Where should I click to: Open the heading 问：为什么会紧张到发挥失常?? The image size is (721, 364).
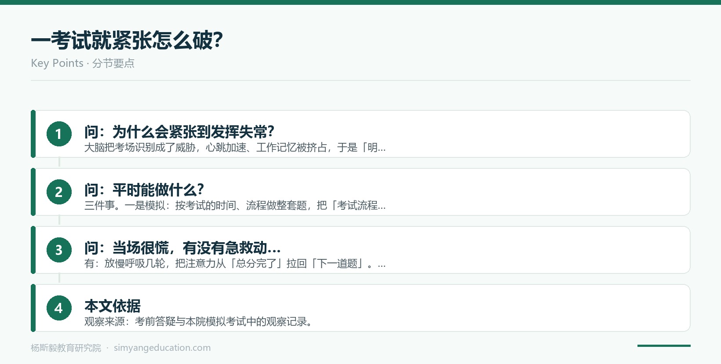pos(179,131)
